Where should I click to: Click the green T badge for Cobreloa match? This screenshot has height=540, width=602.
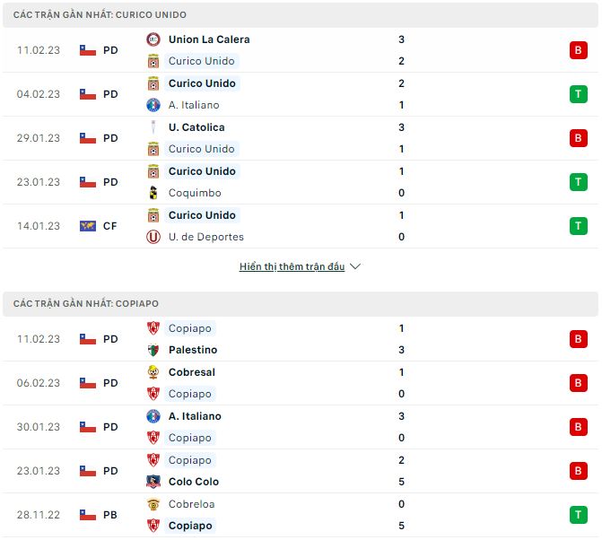tap(579, 515)
